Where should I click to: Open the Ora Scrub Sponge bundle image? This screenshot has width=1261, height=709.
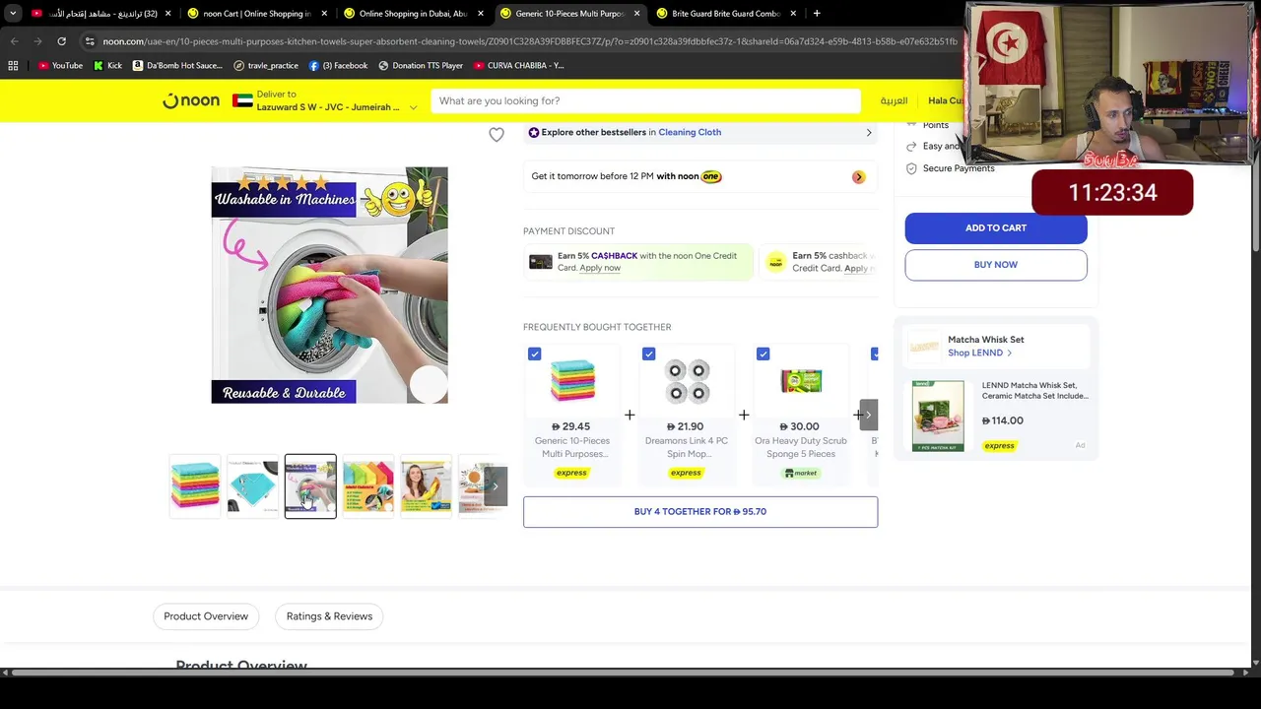801,381
